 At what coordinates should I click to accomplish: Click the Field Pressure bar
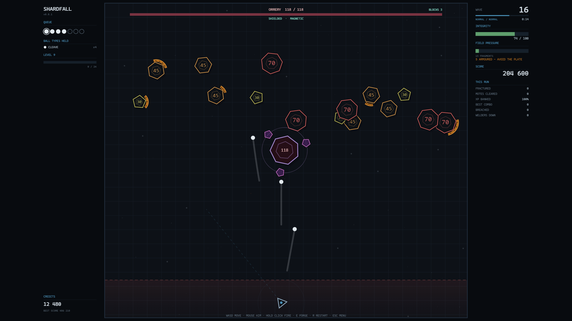click(502, 51)
